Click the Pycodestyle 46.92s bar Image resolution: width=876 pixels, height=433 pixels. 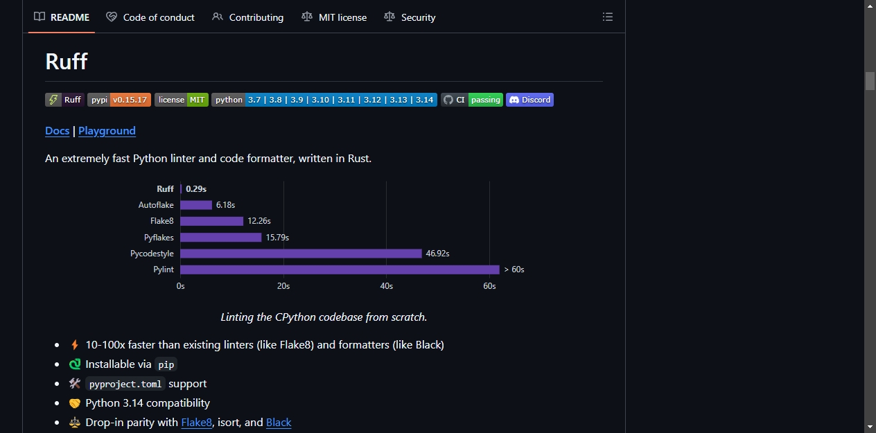point(301,254)
